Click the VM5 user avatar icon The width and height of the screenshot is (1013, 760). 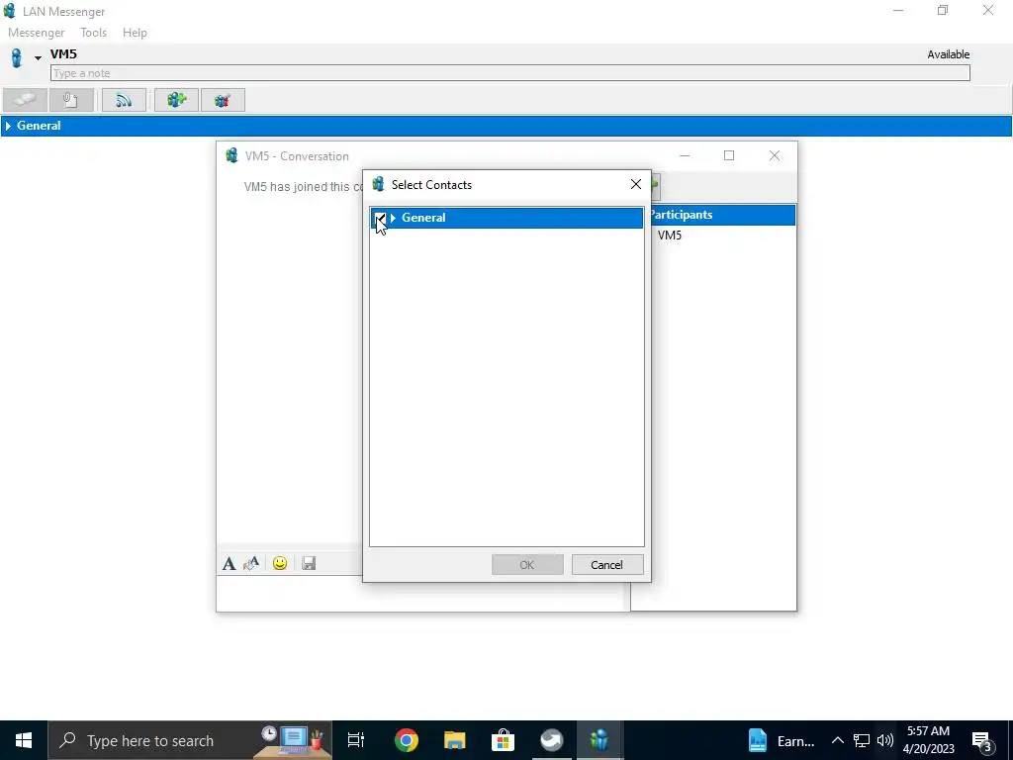(17, 58)
